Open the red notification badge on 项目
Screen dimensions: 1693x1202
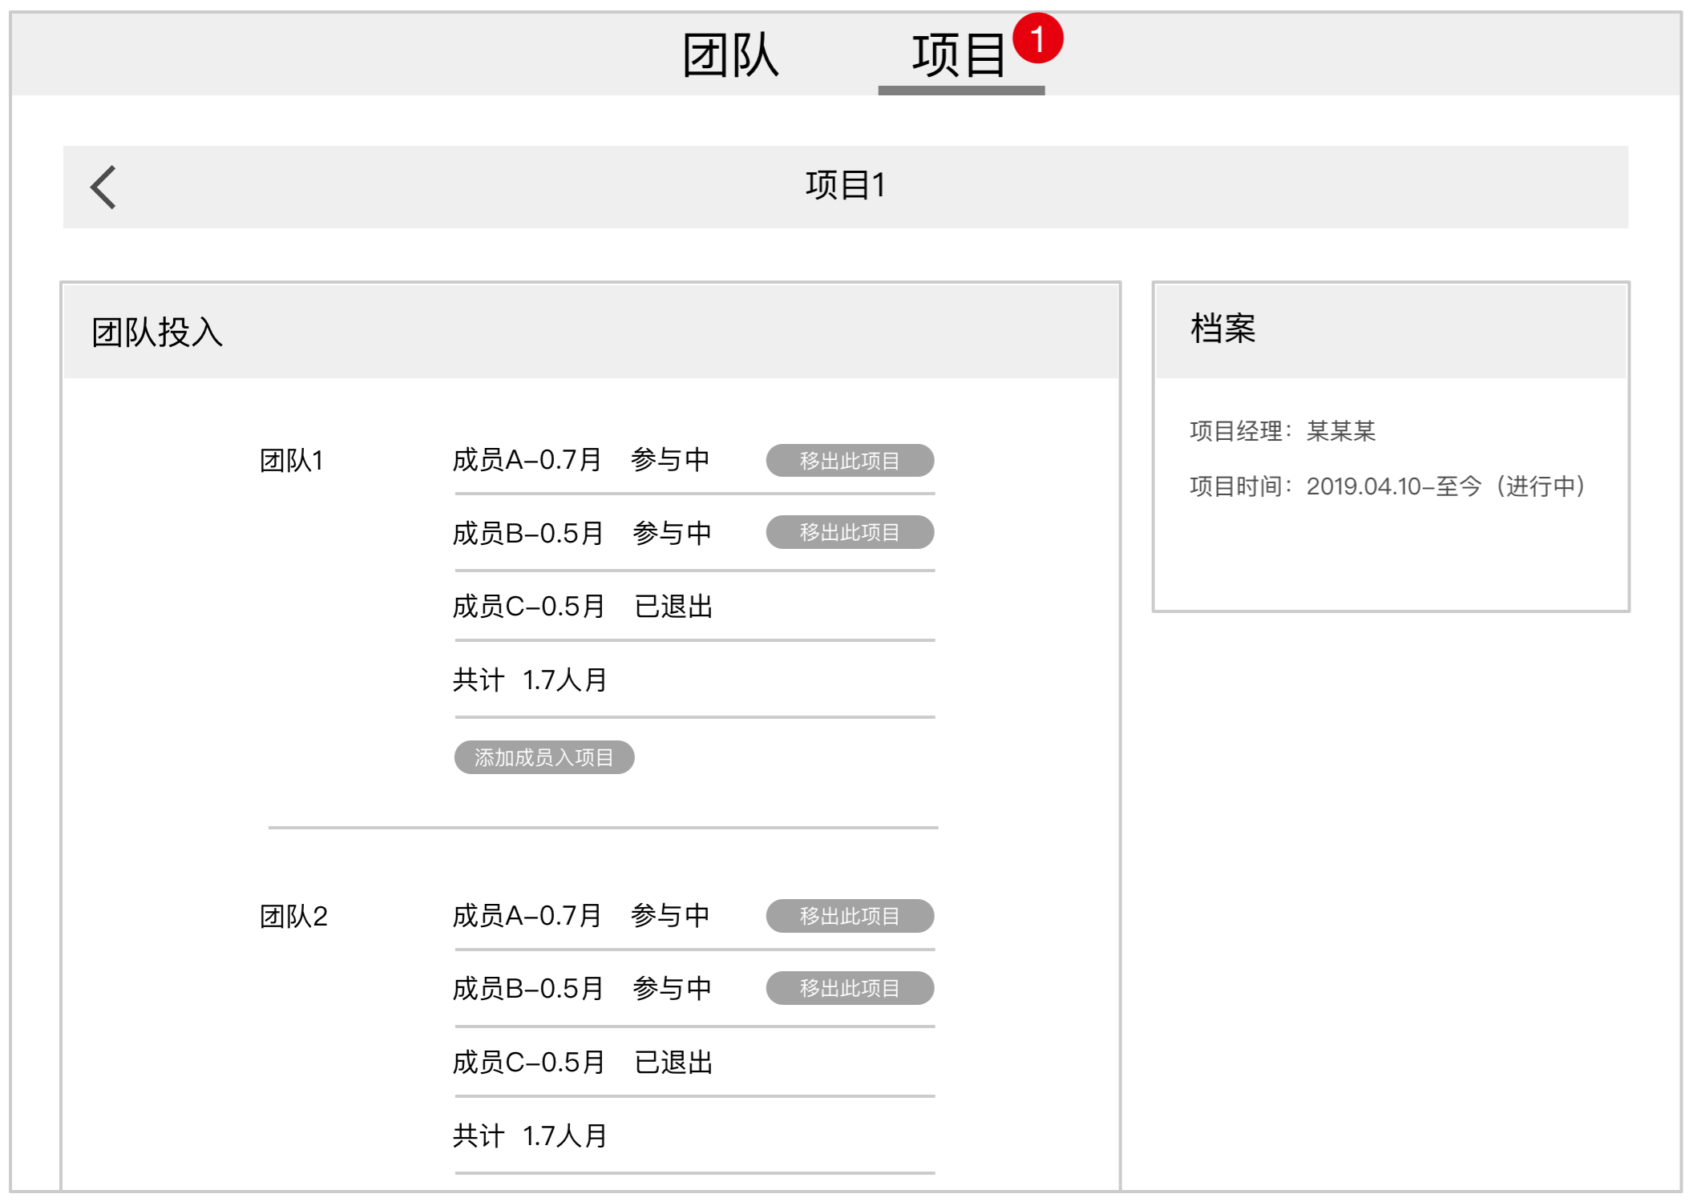(x=1037, y=38)
